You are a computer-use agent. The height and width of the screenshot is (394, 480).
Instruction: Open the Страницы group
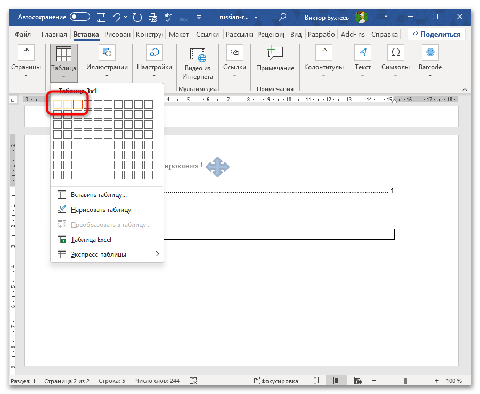pyautogui.click(x=26, y=62)
